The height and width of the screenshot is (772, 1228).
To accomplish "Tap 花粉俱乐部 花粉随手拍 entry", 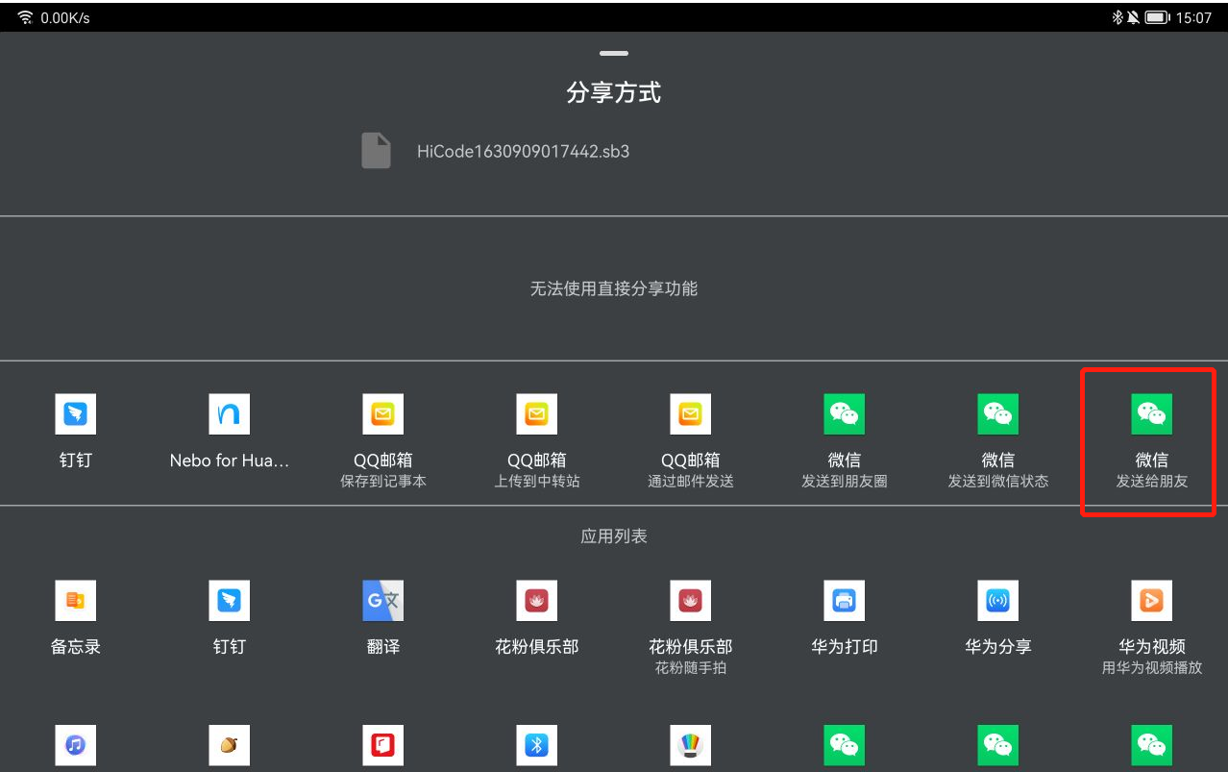I will pos(691,627).
